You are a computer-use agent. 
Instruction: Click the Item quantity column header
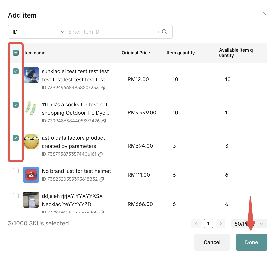coord(181,53)
